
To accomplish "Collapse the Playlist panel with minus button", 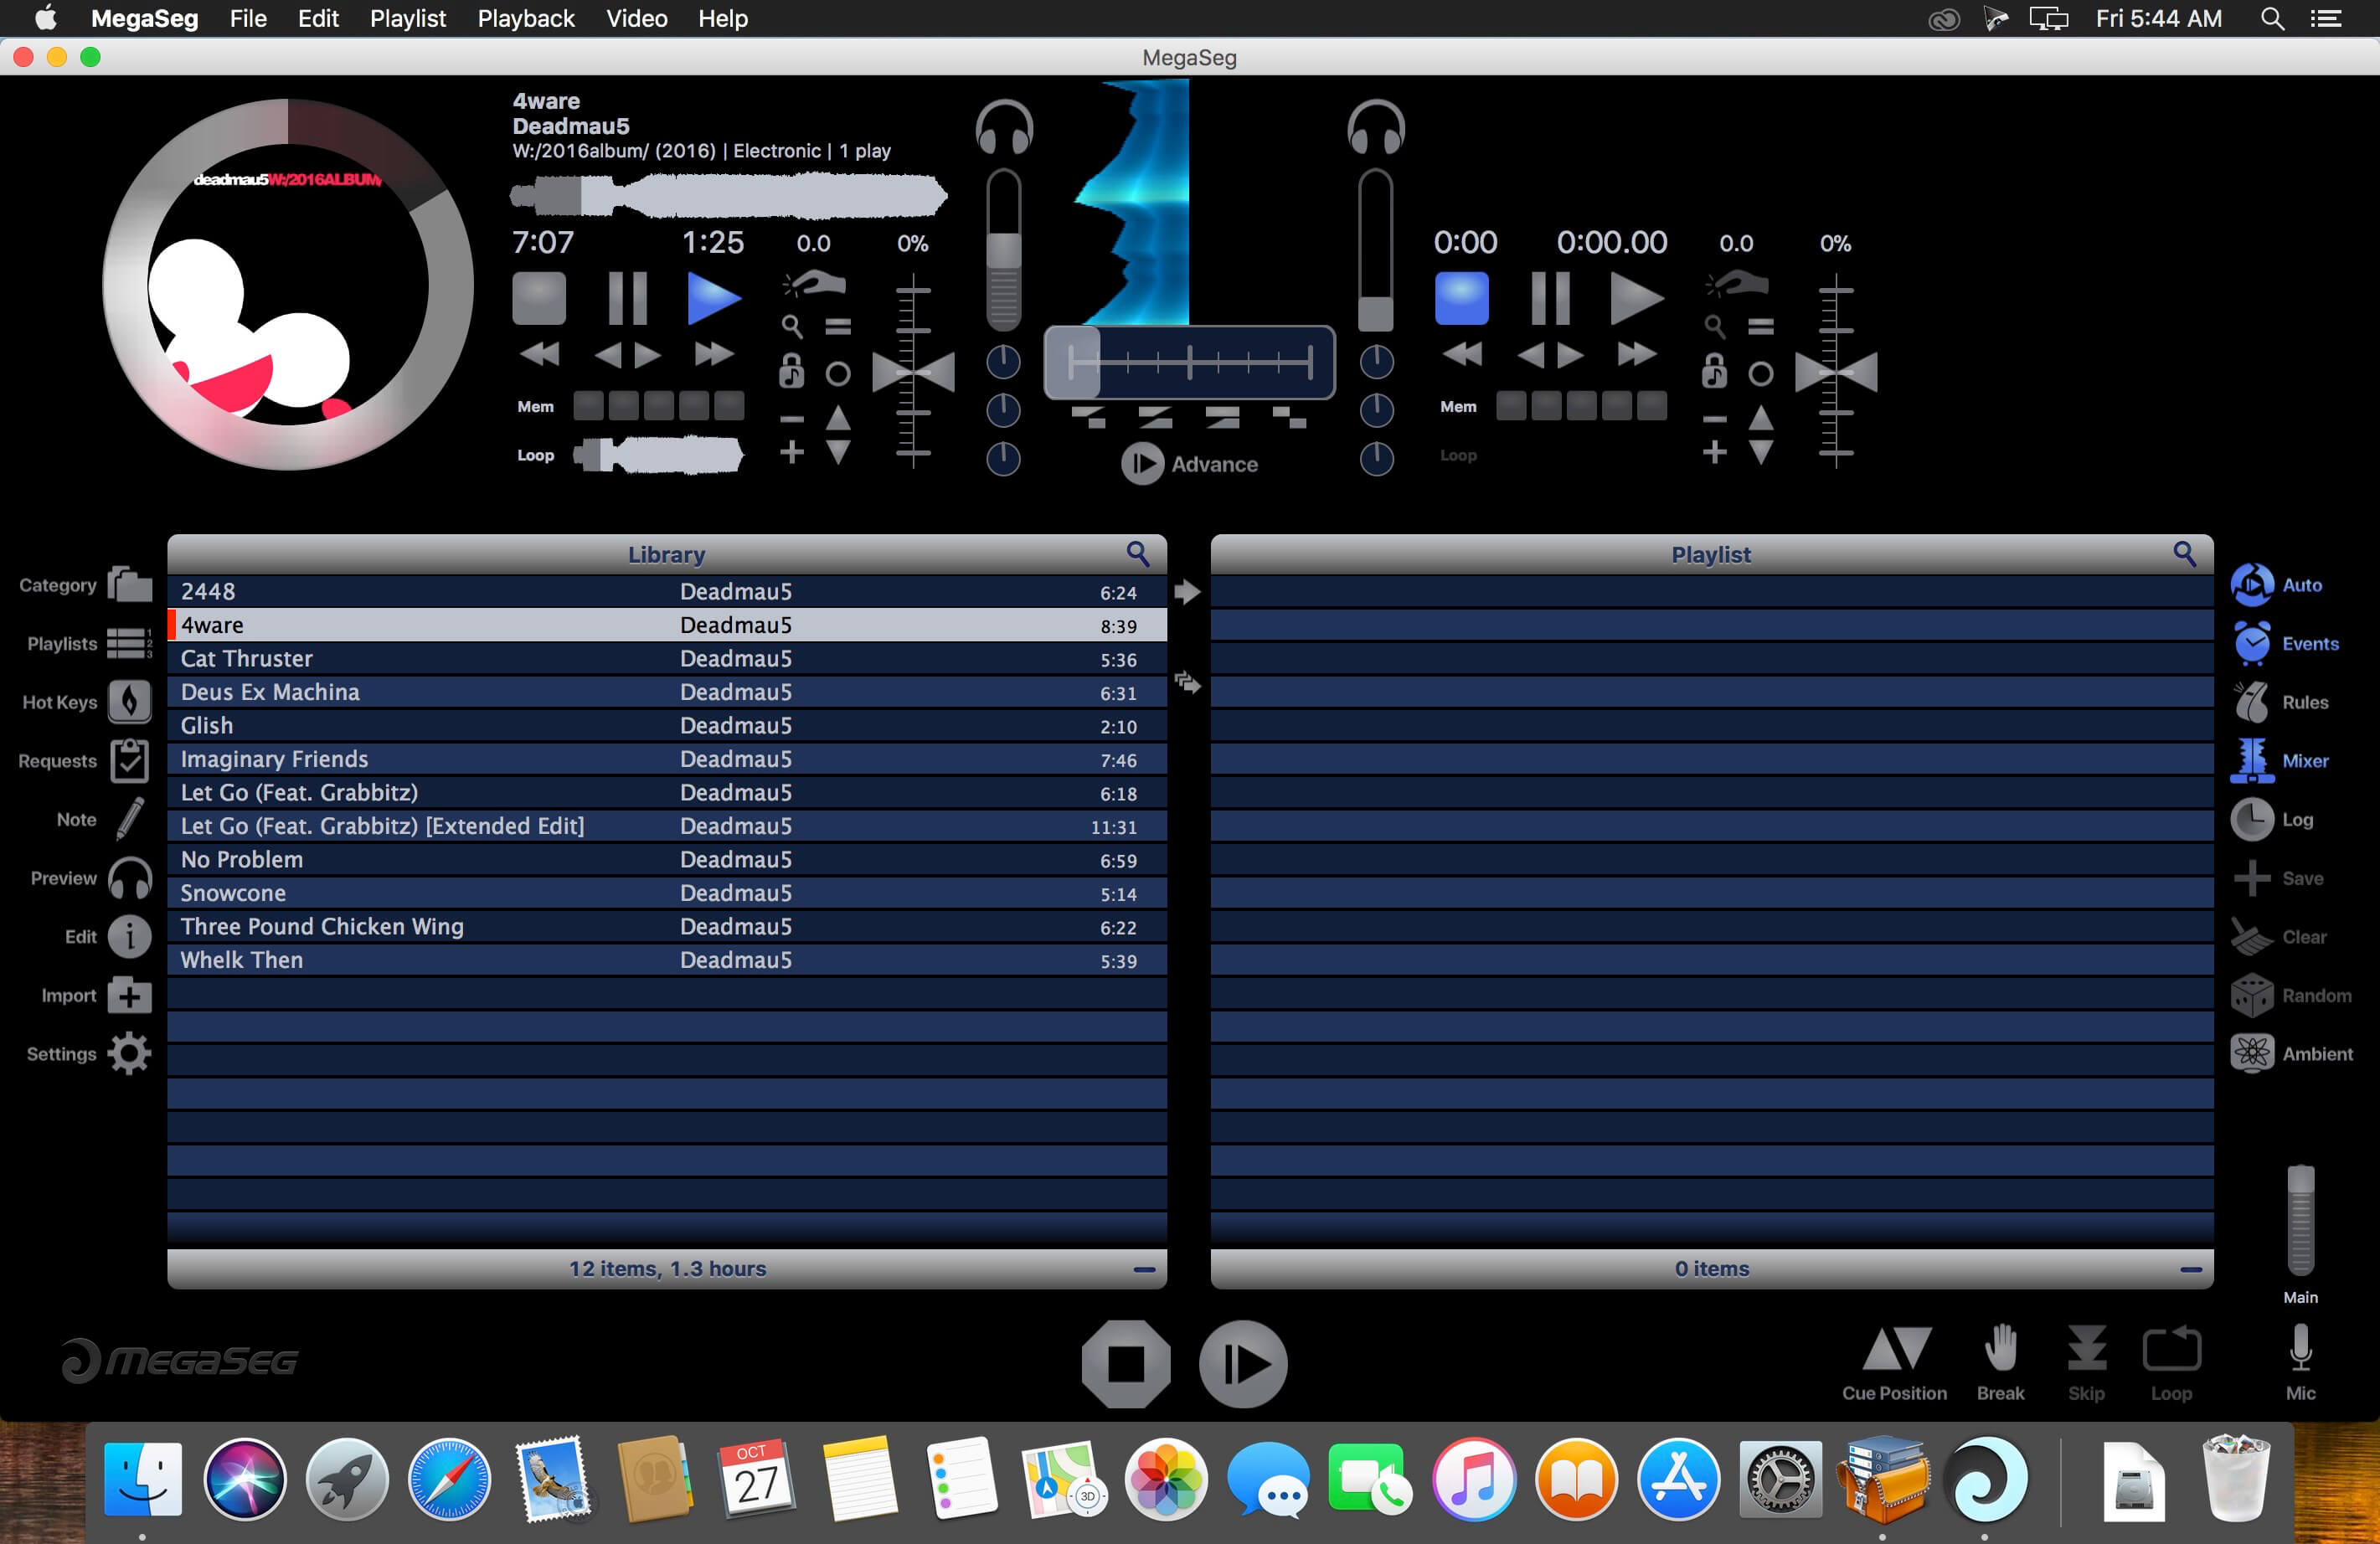I will [x=2191, y=1269].
